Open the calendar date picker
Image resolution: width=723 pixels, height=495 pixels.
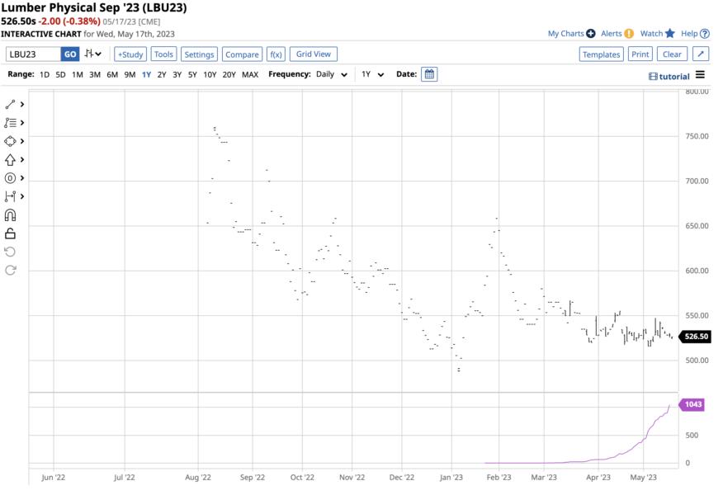click(429, 74)
